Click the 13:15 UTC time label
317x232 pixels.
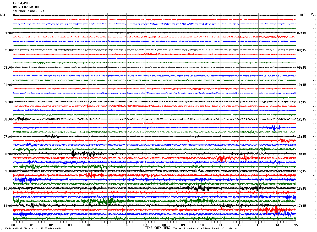(302, 137)
